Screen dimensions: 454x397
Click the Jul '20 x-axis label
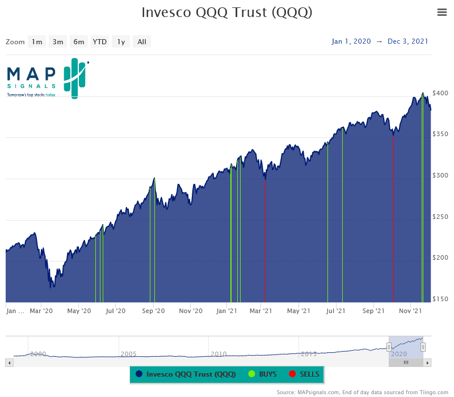click(x=116, y=311)
